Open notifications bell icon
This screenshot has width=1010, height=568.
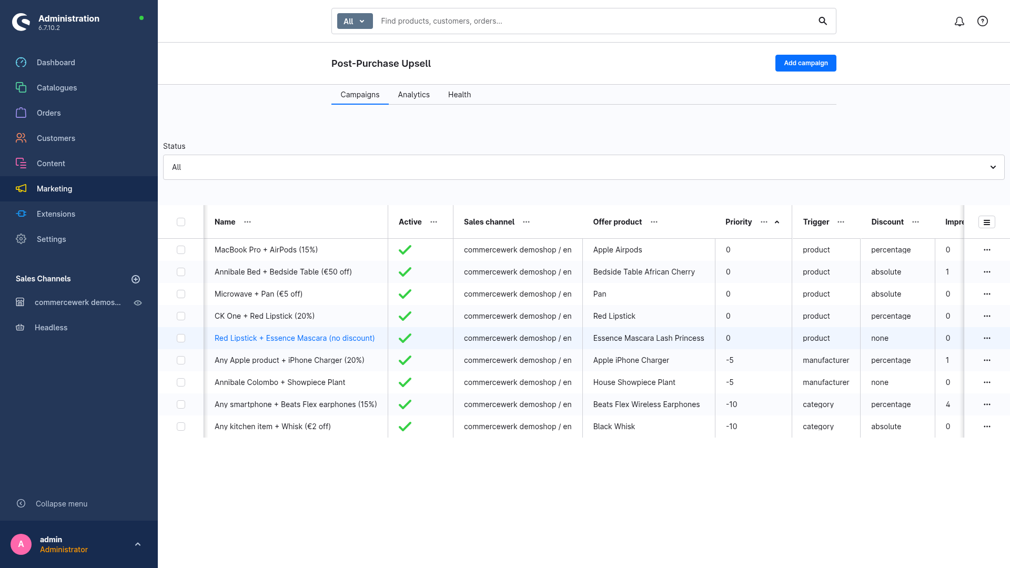pyautogui.click(x=959, y=22)
